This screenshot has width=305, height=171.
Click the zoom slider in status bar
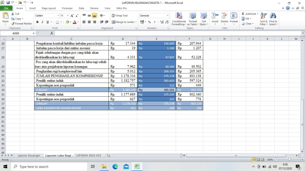pos(289,160)
